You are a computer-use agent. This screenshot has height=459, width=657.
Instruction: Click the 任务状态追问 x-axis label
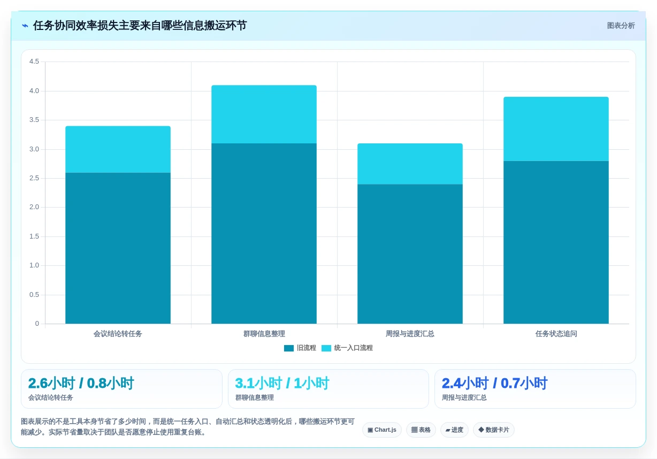tap(556, 334)
